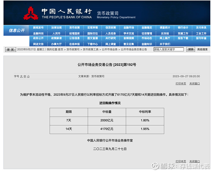Click the 搜索 search button
216x173 pixels.
tap(191, 49)
